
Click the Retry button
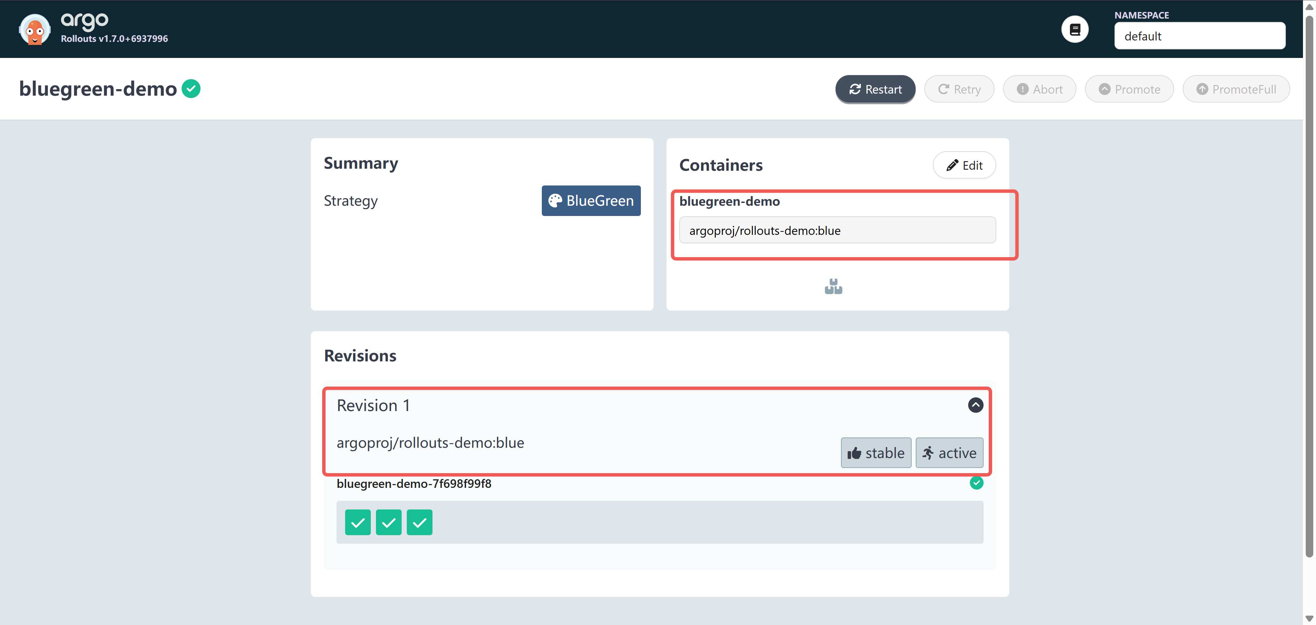[x=959, y=89]
